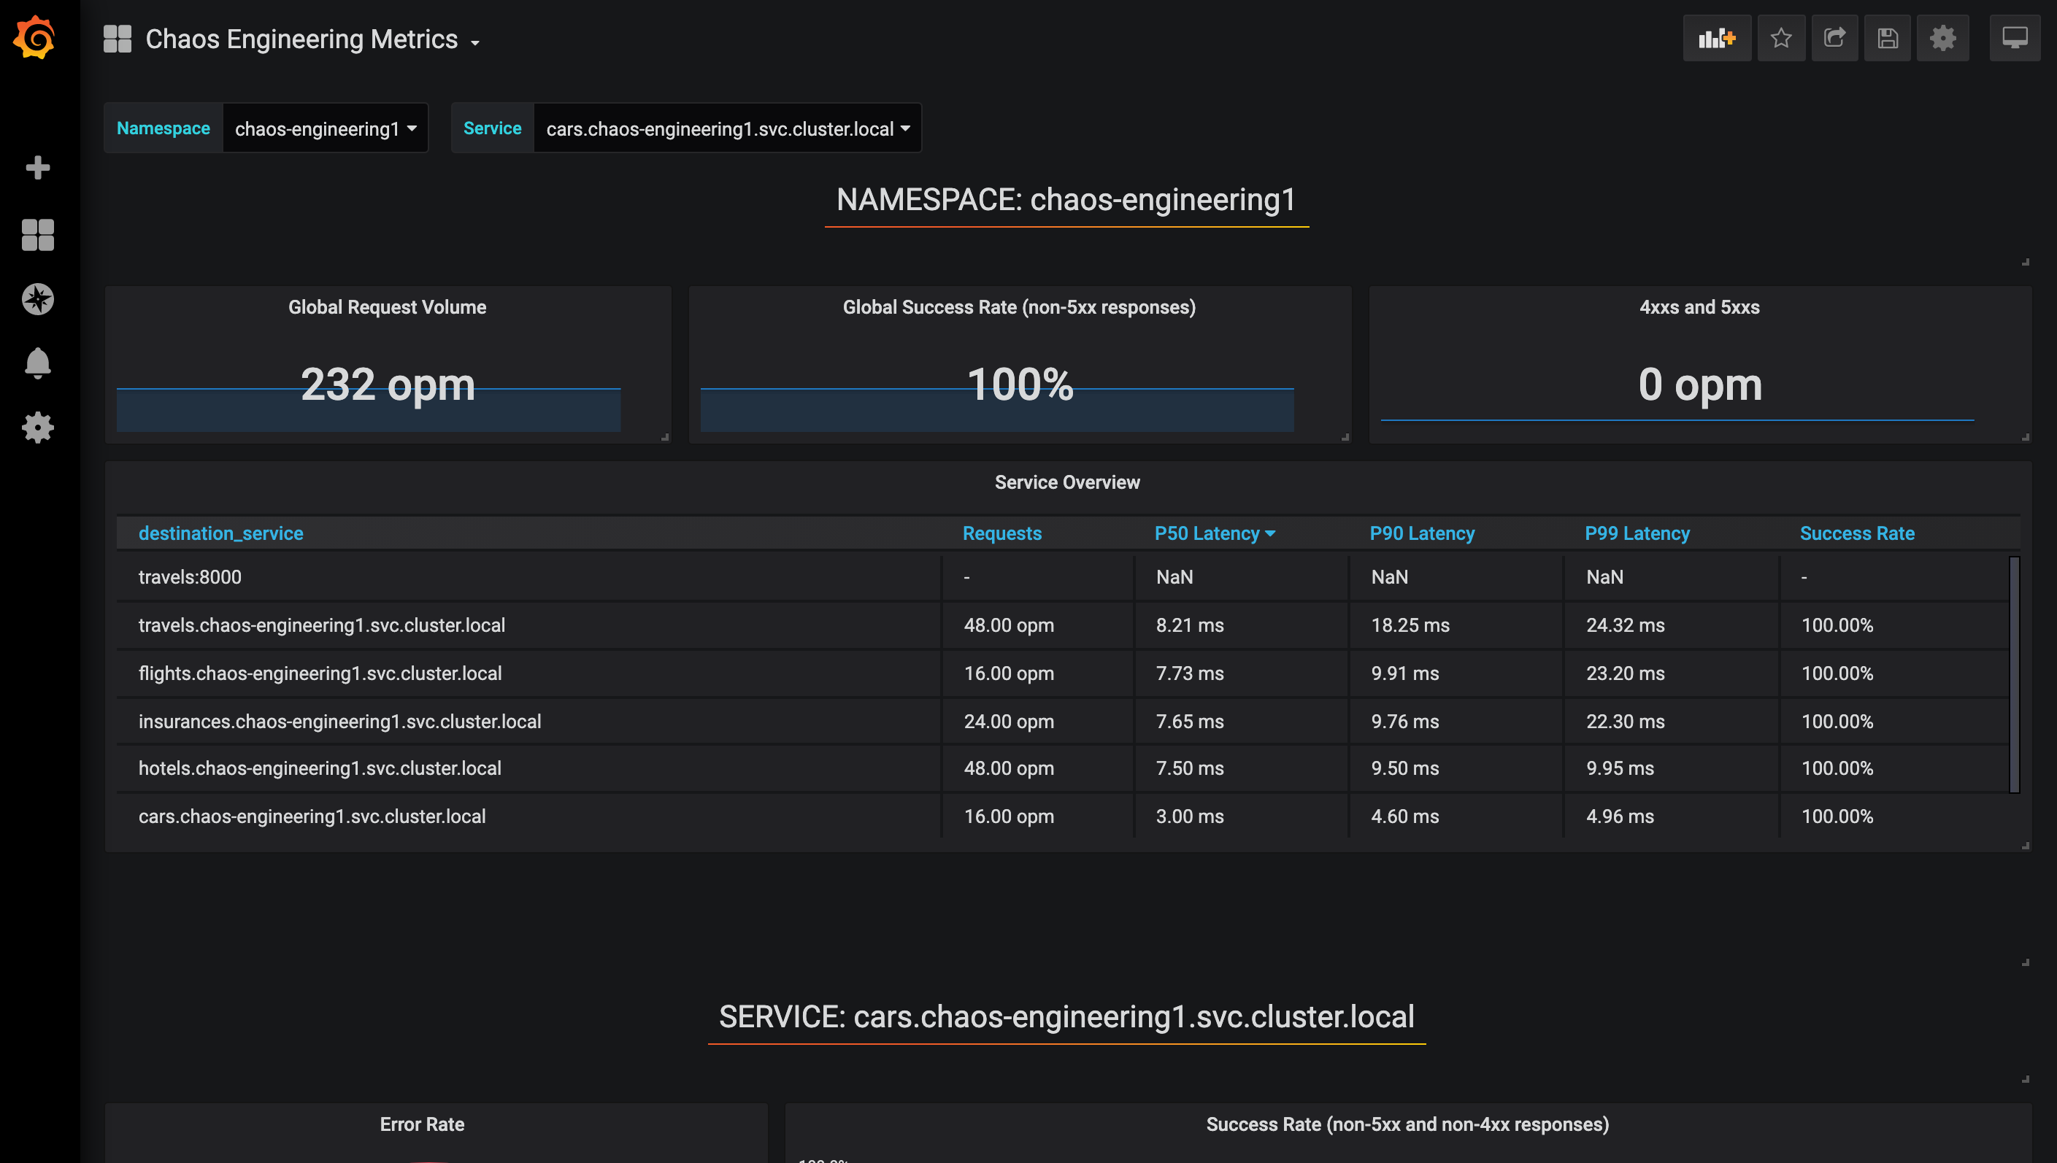Screen dimensions: 2057x1163
Task: Click the Grafana logo home icon
Action: [34, 37]
